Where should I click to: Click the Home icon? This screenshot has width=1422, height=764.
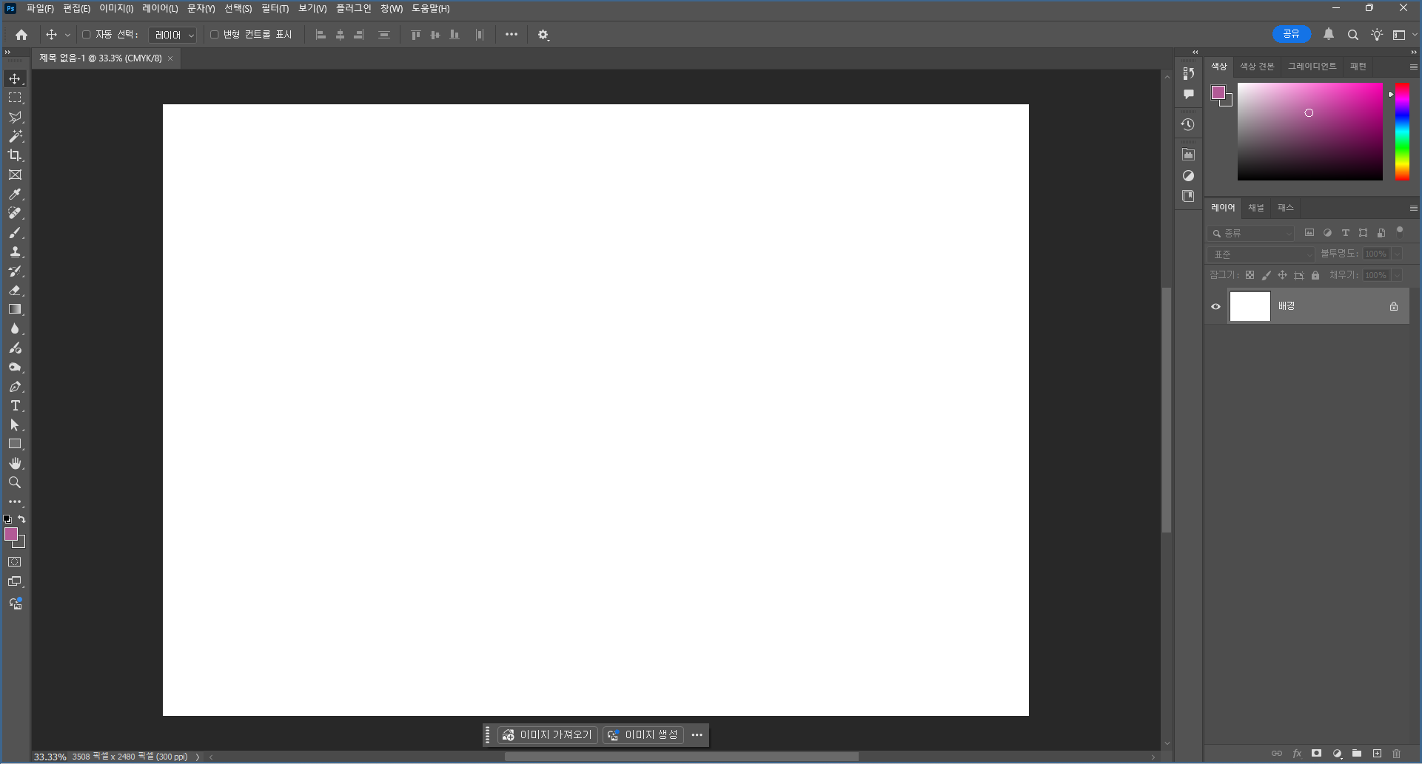tap(21, 35)
